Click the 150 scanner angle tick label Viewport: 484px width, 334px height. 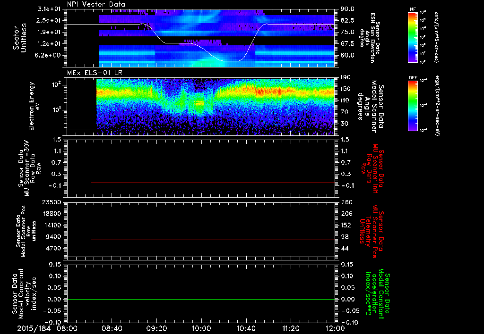click(x=346, y=89)
